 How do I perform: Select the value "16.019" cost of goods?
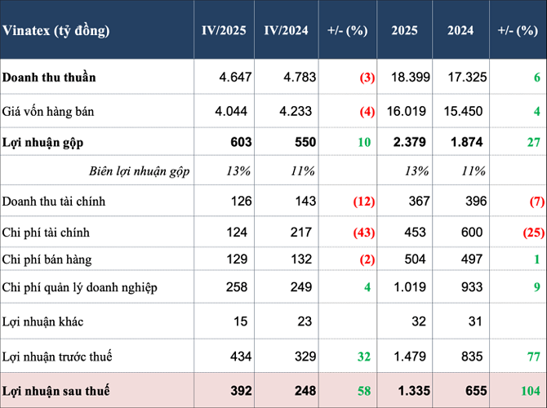click(407, 111)
